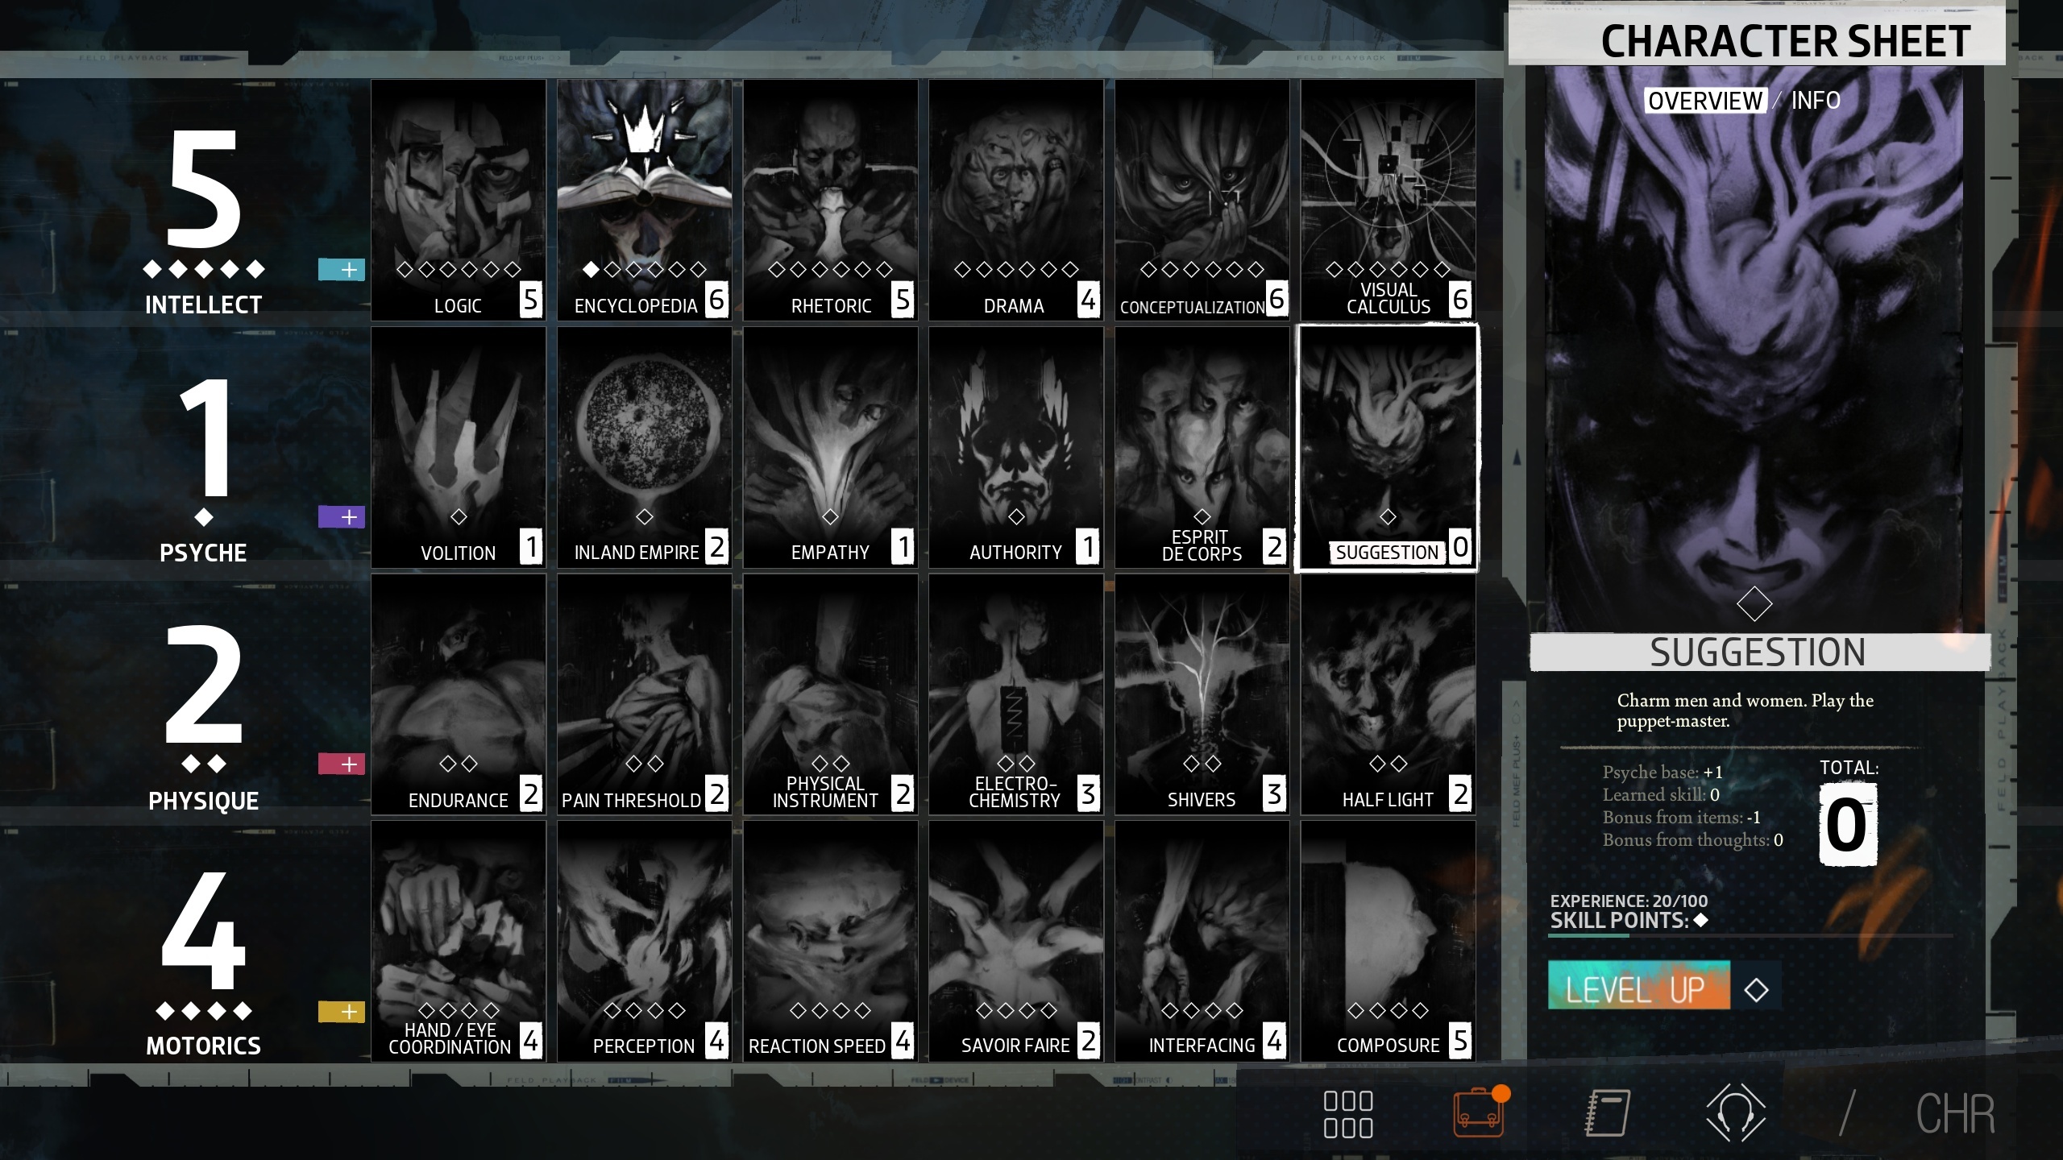Viewport: 2063px width, 1160px height.
Task: Click the PSYCHE attribute label
Action: tap(203, 553)
